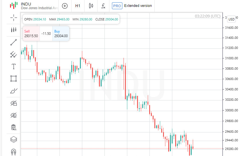
Task: Pick the rectangle shape tool
Action: tap(14, 79)
